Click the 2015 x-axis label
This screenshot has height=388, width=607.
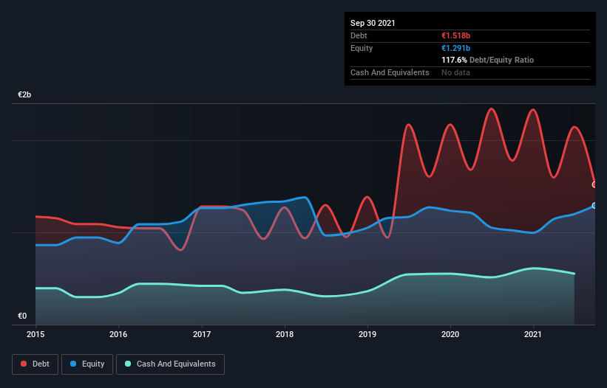click(35, 334)
